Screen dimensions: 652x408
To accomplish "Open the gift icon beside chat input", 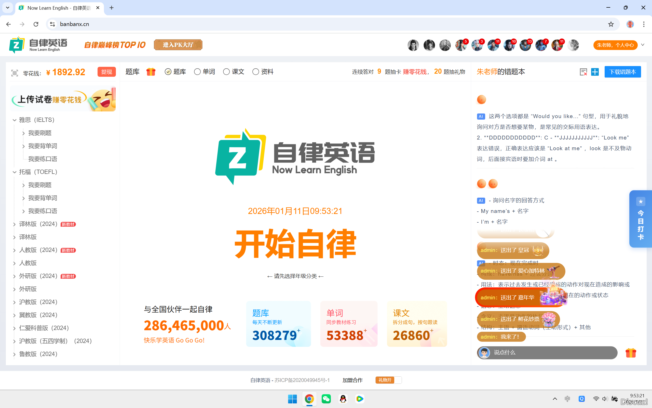I will (x=630, y=353).
